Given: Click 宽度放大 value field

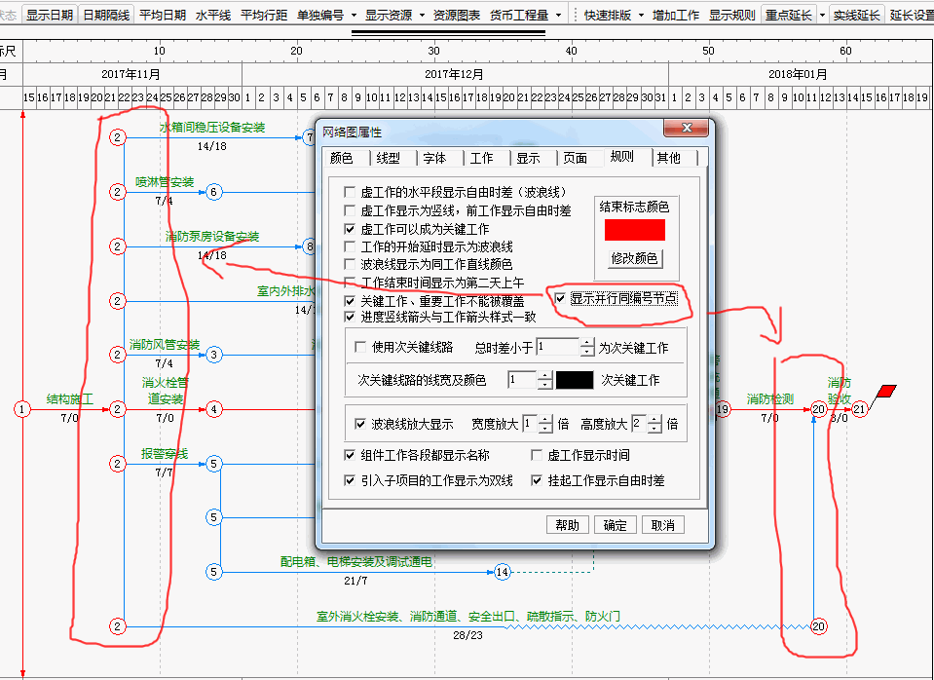Looking at the screenshot, I should pyautogui.click(x=530, y=424).
